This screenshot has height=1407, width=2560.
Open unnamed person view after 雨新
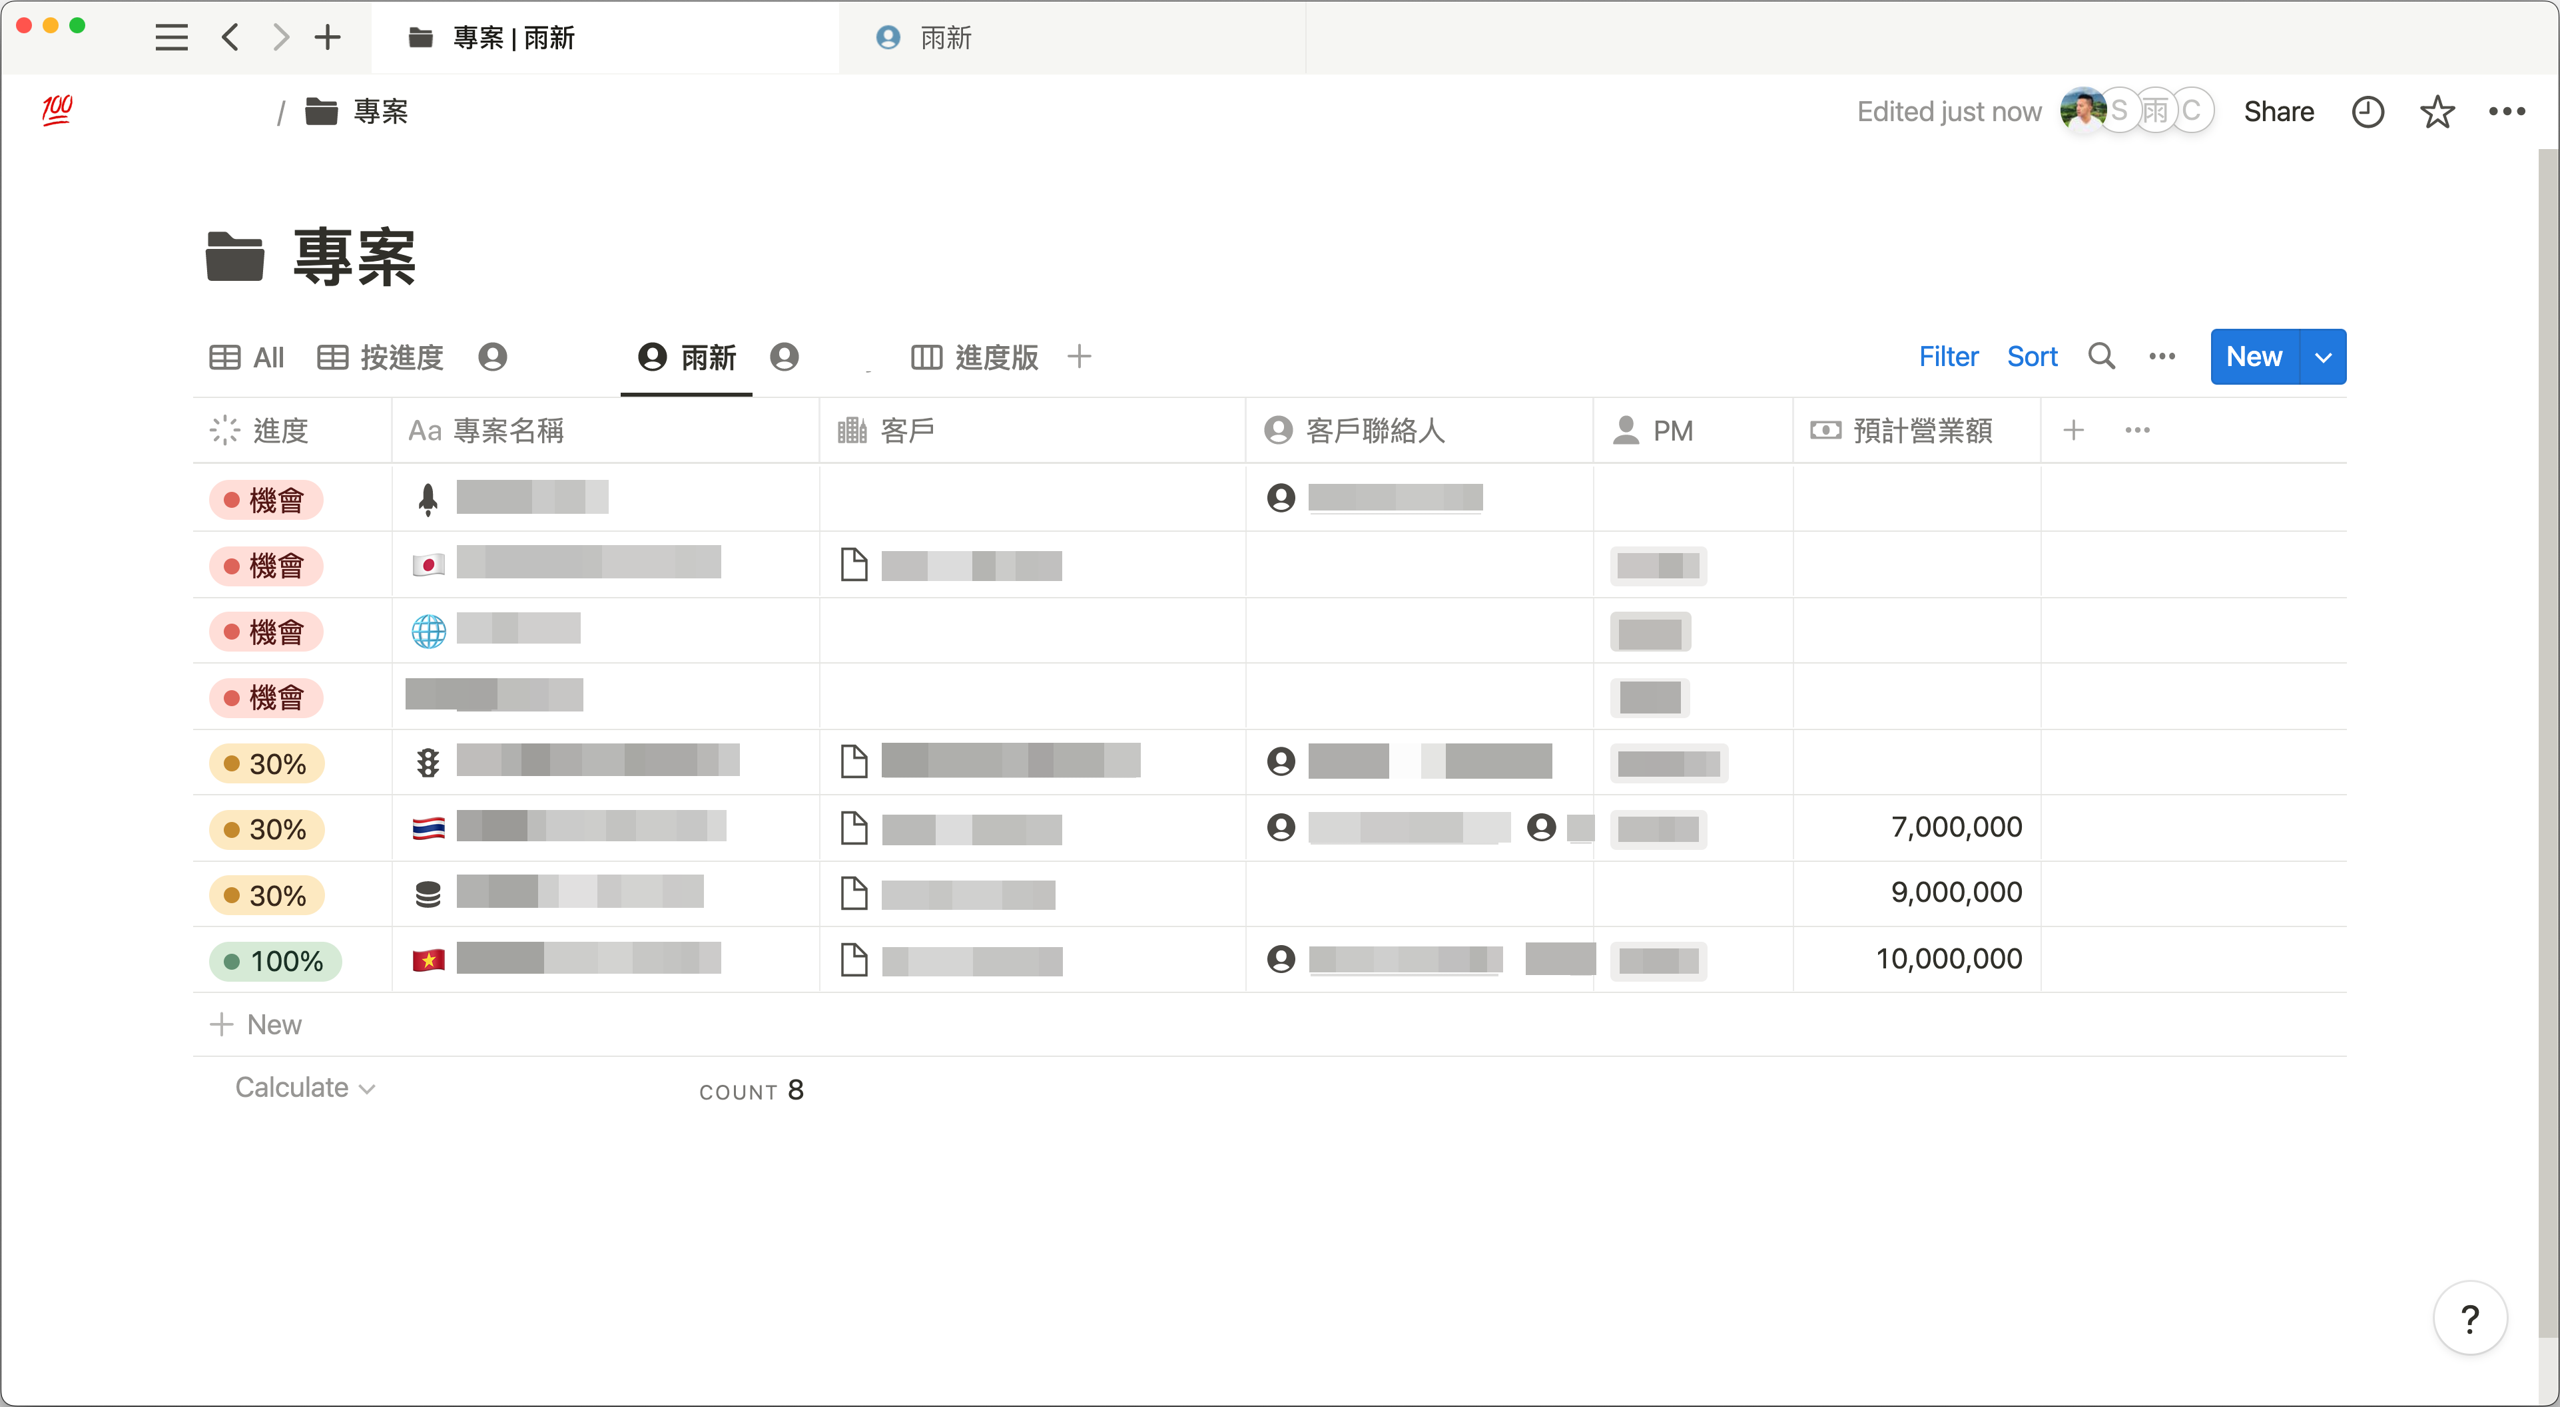click(x=784, y=357)
